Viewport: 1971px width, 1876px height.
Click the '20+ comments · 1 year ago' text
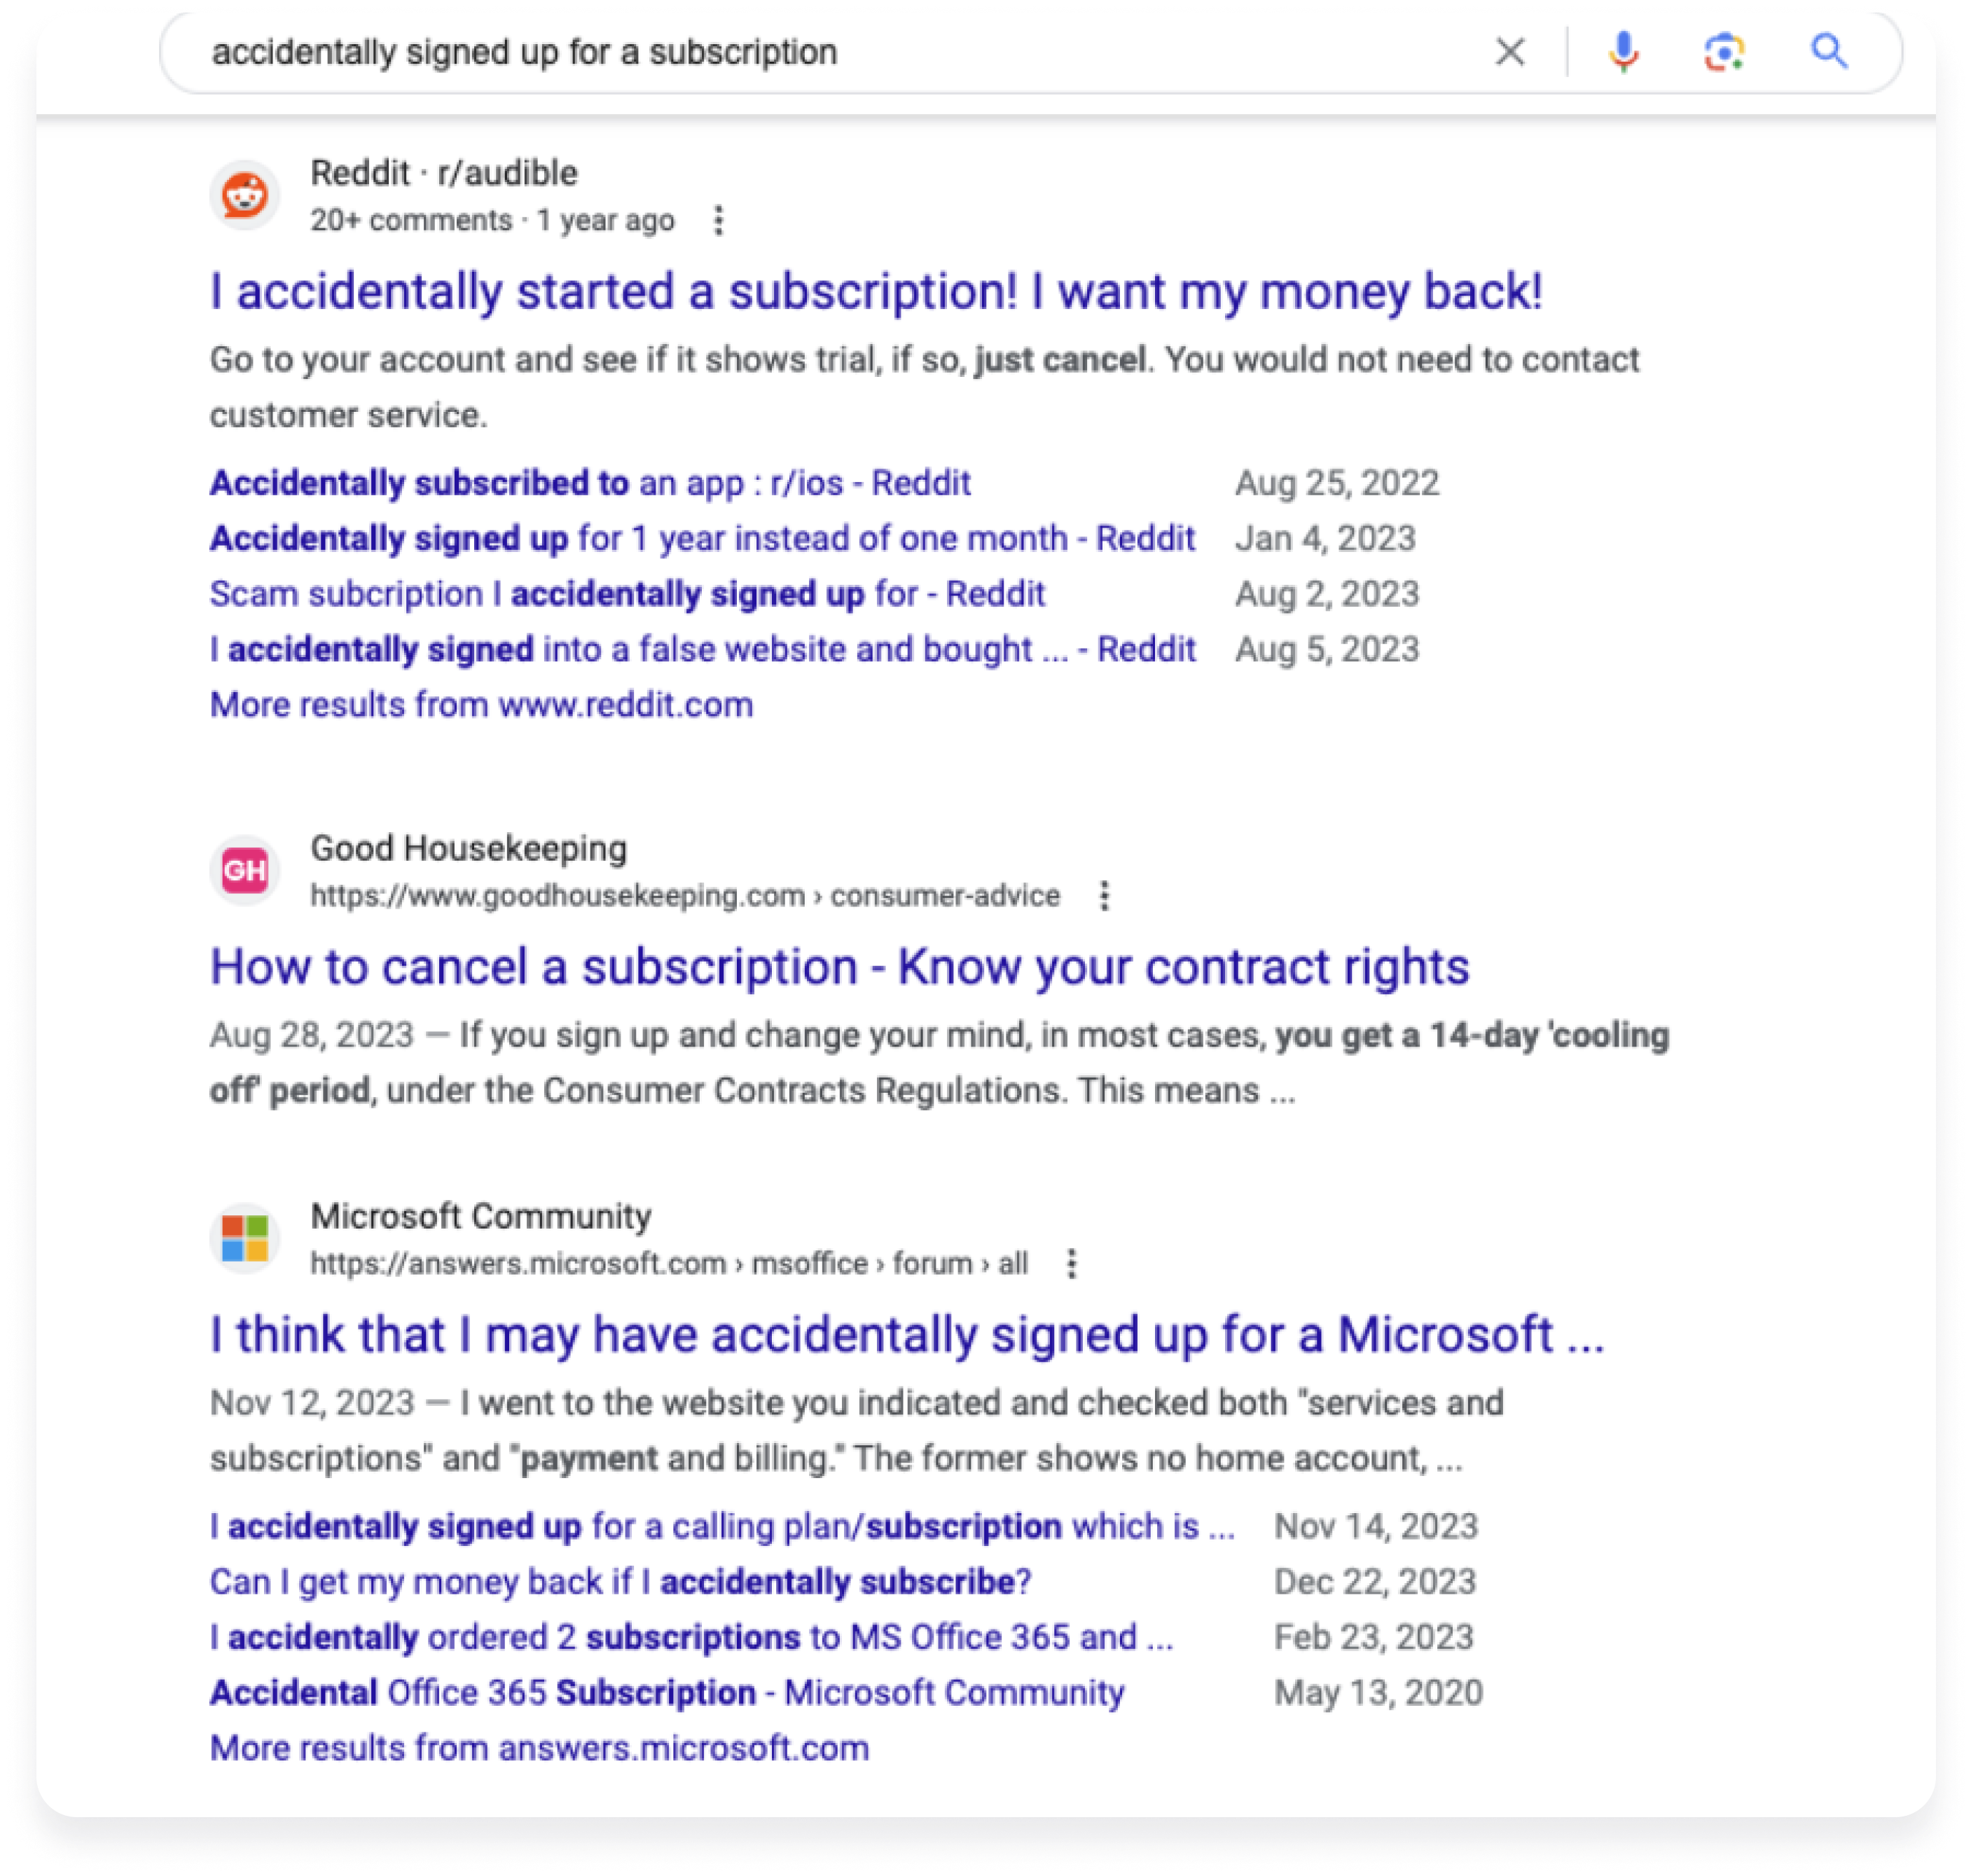492,220
